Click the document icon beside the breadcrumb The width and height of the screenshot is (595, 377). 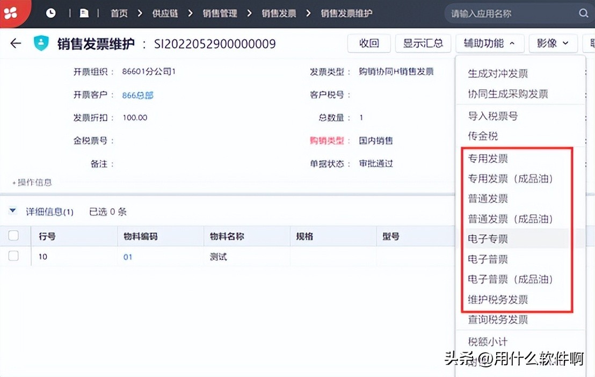click(83, 12)
